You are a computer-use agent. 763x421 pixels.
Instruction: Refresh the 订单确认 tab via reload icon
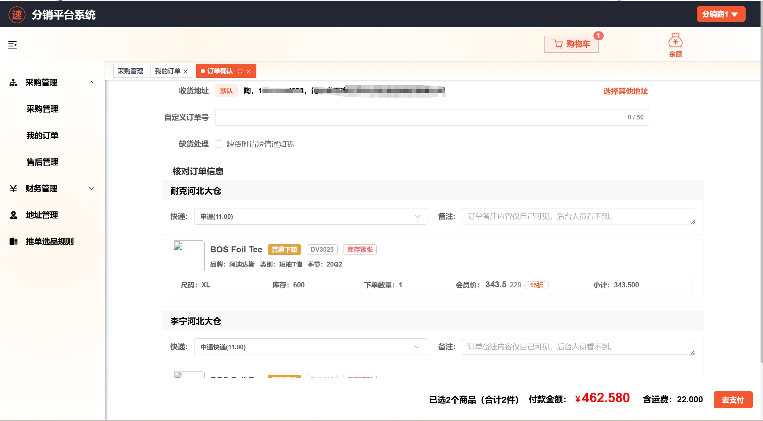pos(240,71)
